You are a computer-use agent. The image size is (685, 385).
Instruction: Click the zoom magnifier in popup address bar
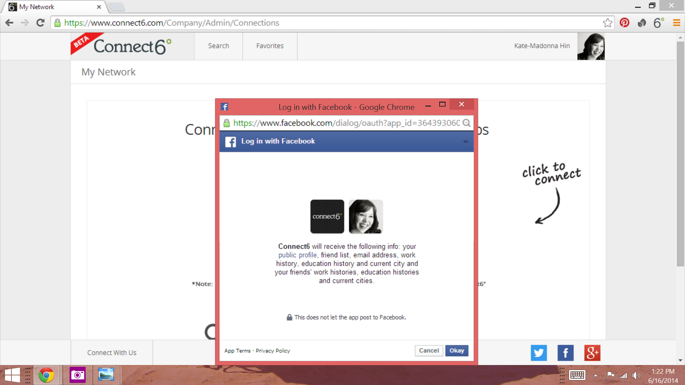(466, 123)
